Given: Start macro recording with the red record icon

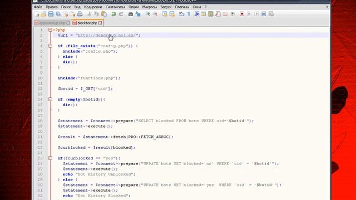Looking at the screenshot, I should pyautogui.click(x=242, y=14).
